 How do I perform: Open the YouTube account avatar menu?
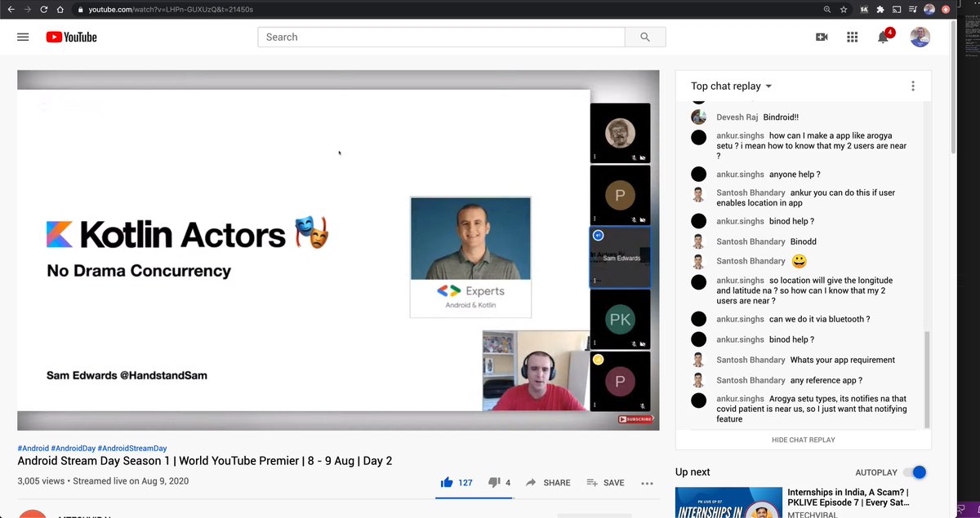pos(920,37)
